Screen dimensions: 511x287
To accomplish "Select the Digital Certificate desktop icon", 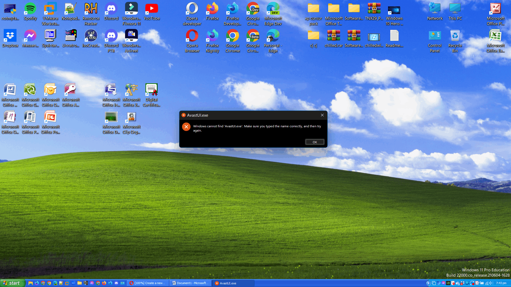I will [x=152, y=95].
